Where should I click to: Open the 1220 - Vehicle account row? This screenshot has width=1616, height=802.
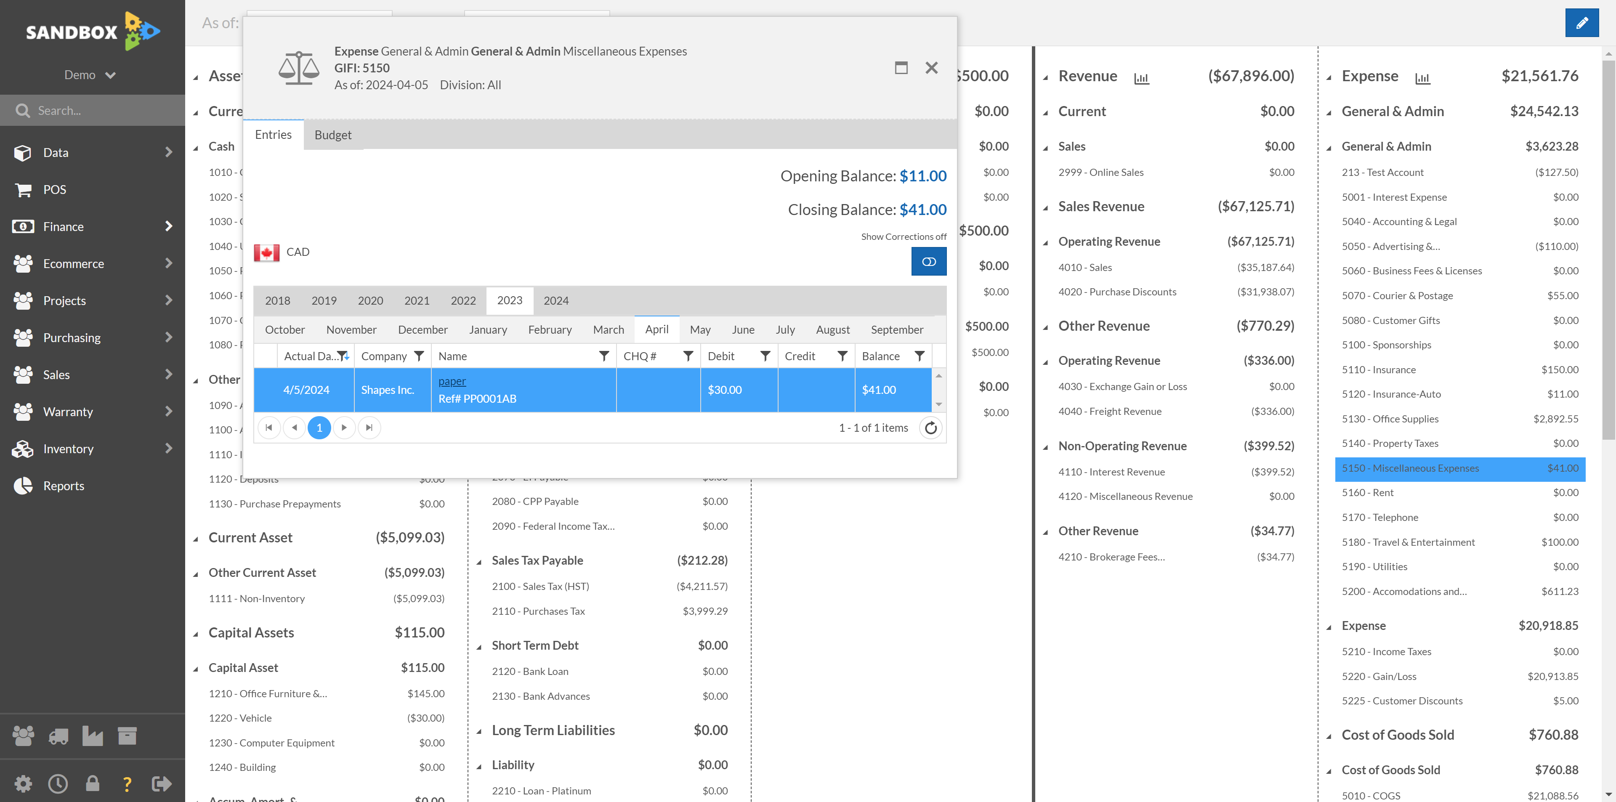click(x=326, y=718)
